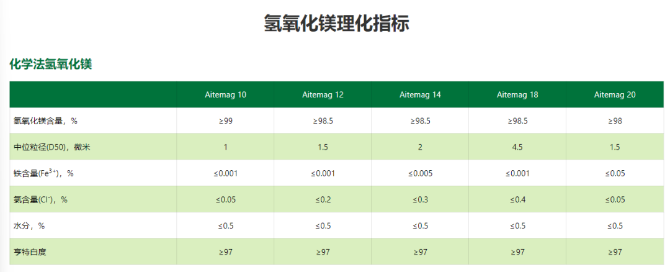Click the Aitemag 18 column header

coord(517,95)
